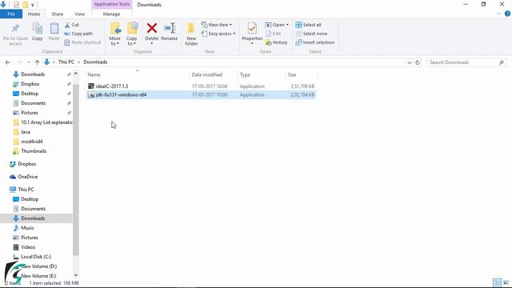Click Invert selection

pos(315,42)
